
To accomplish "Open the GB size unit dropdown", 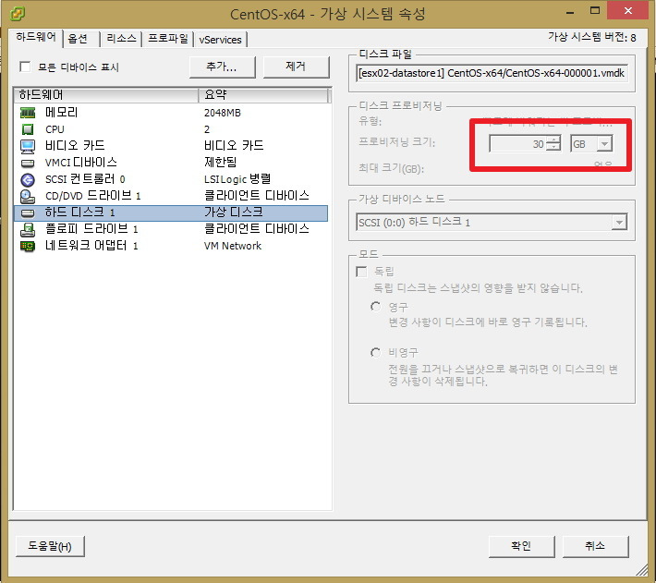I will click(x=604, y=144).
